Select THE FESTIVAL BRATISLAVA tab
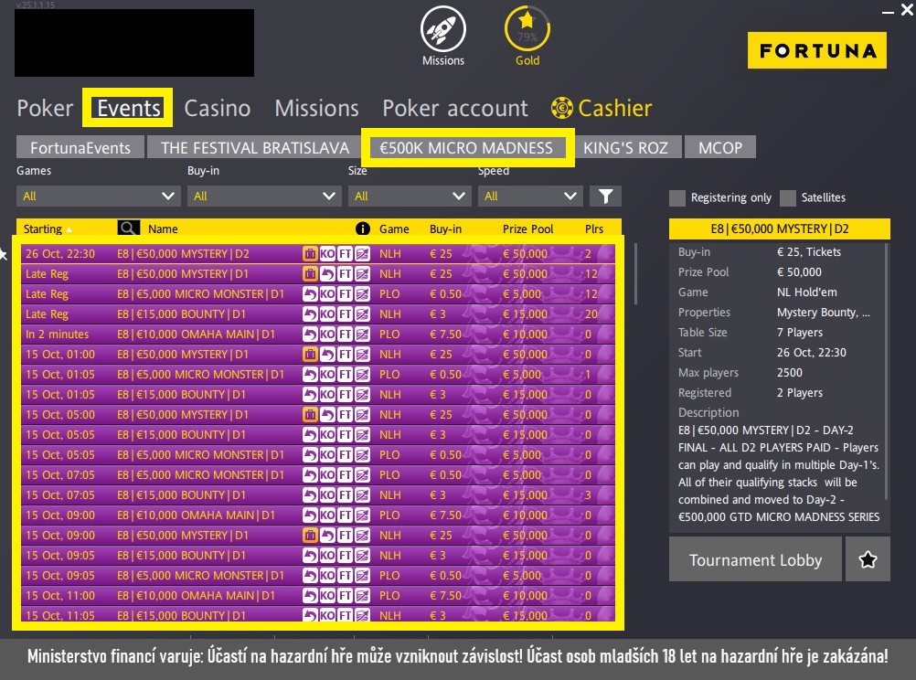Image resolution: width=916 pixels, height=680 pixels. [x=254, y=147]
